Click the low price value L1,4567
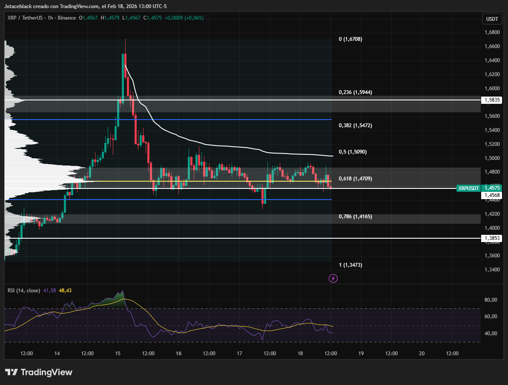This screenshot has height=385, width=508. pos(131,18)
